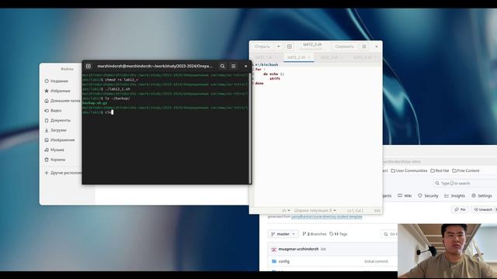This screenshot has width=497, height=279.
Task: Click the '#!/bin/bash' line in the editor
Action: 266,64
